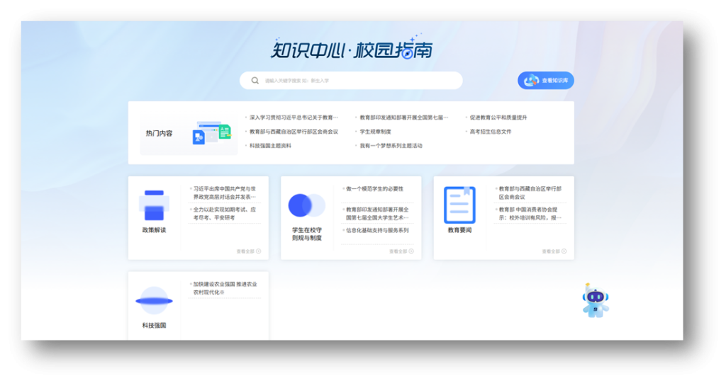Screen dimensions: 726x383
Task: Open hot link 科技强国主题资料
Action: (x=270, y=145)
